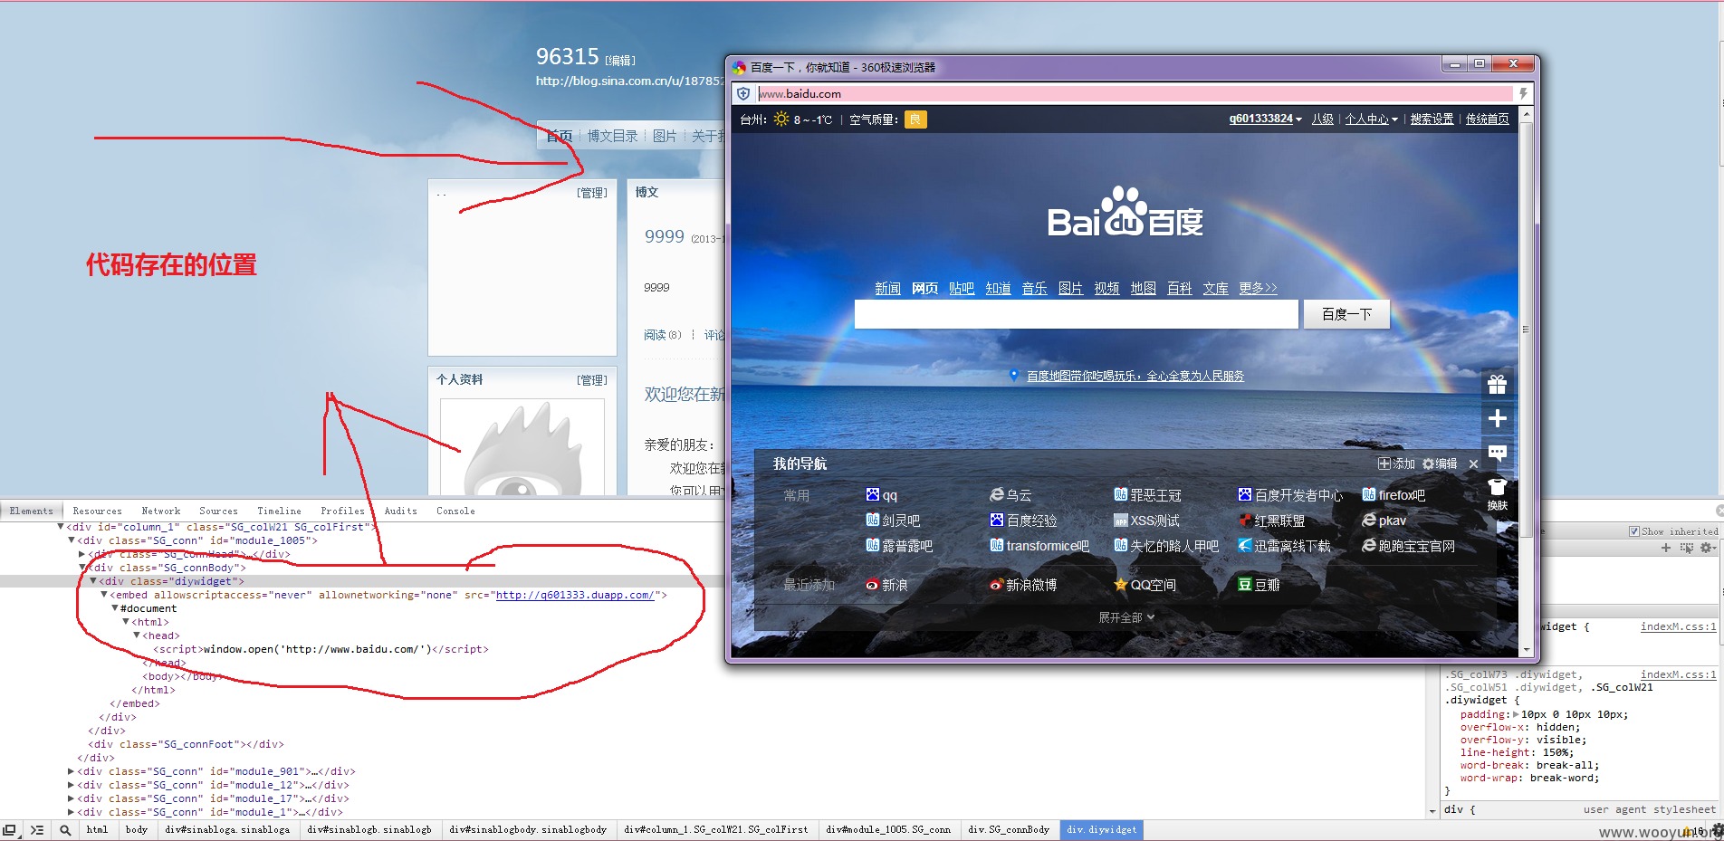Image resolution: width=1724 pixels, height=841 pixels.
Task: Open Styles pane gear settings dropdown
Action: (1708, 548)
